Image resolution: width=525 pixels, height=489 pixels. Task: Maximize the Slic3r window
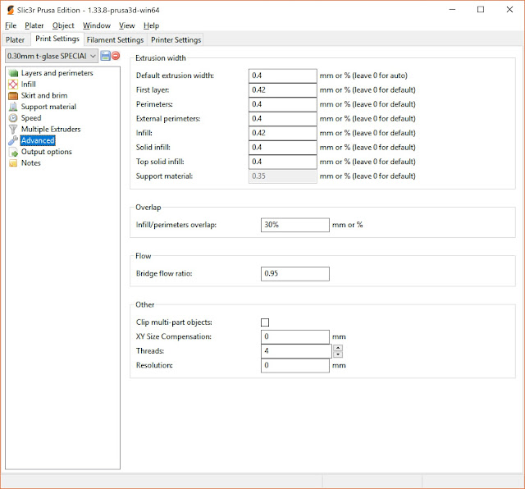click(x=481, y=10)
